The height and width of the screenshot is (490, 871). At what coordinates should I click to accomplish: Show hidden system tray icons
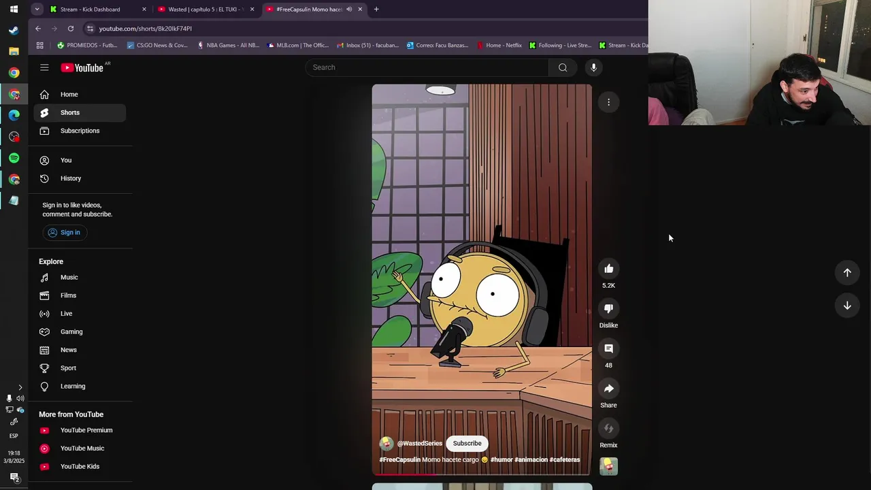point(20,387)
